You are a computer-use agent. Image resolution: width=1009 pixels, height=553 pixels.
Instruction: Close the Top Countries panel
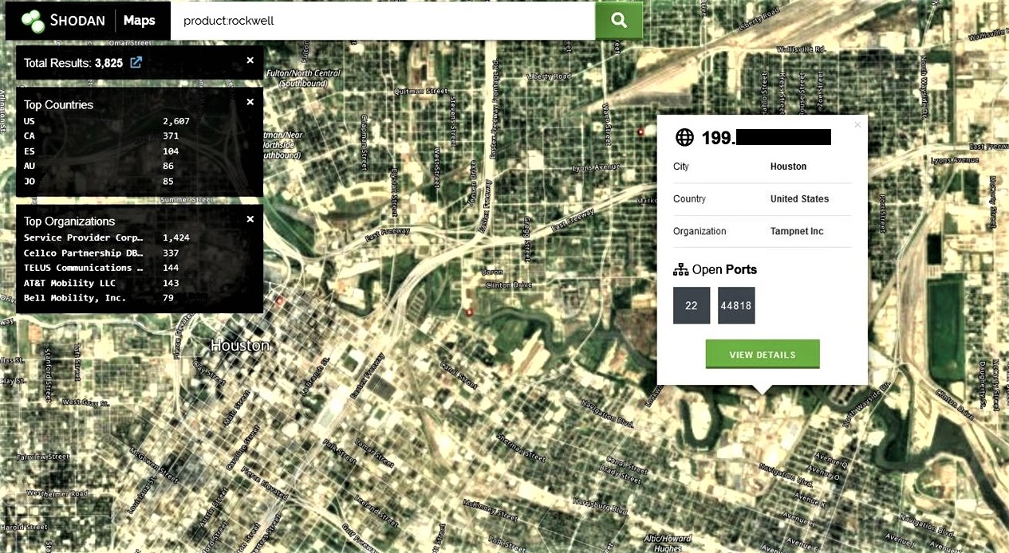[250, 102]
